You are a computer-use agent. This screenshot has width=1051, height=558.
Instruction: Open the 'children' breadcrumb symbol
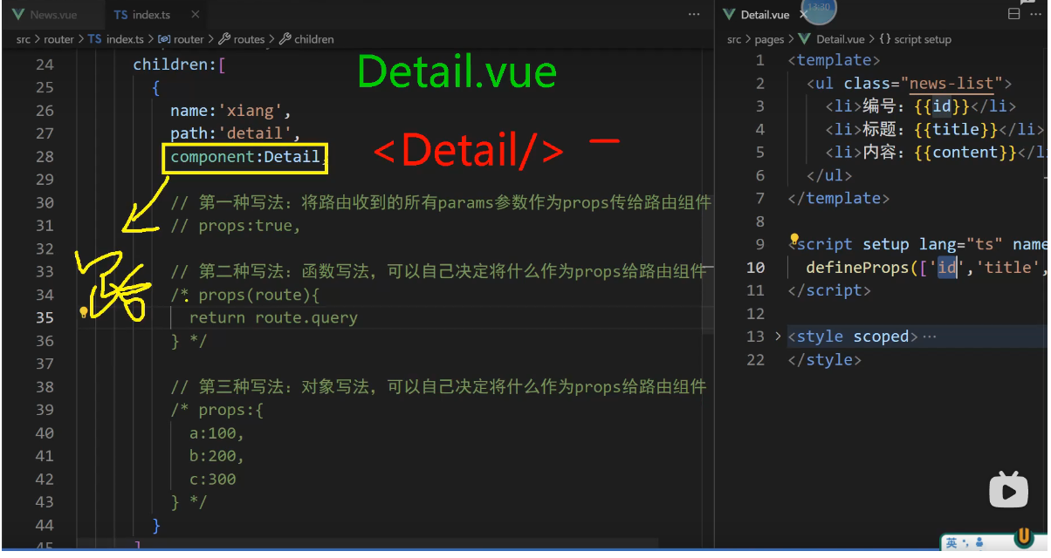[x=306, y=39]
